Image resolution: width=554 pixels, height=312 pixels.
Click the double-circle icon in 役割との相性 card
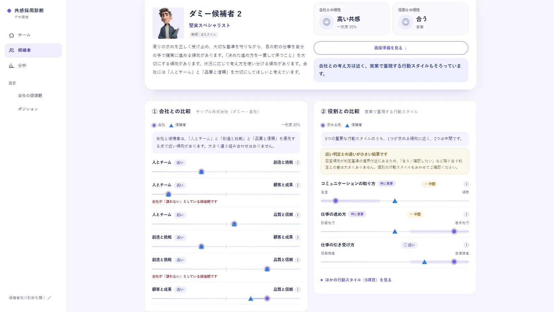[405, 22]
